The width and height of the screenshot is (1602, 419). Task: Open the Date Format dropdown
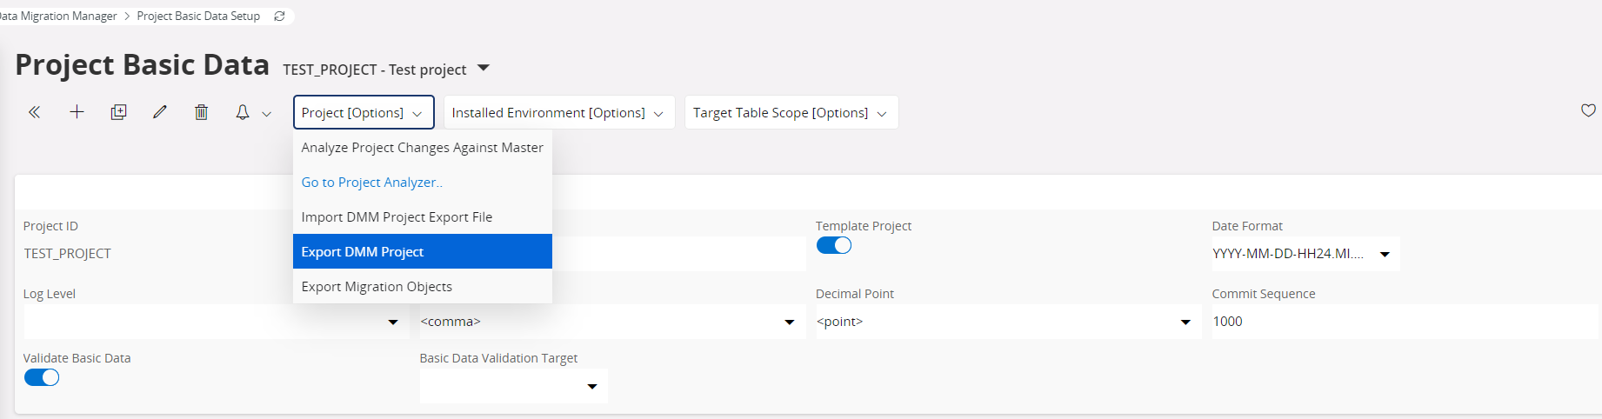(x=1305, y=254)
